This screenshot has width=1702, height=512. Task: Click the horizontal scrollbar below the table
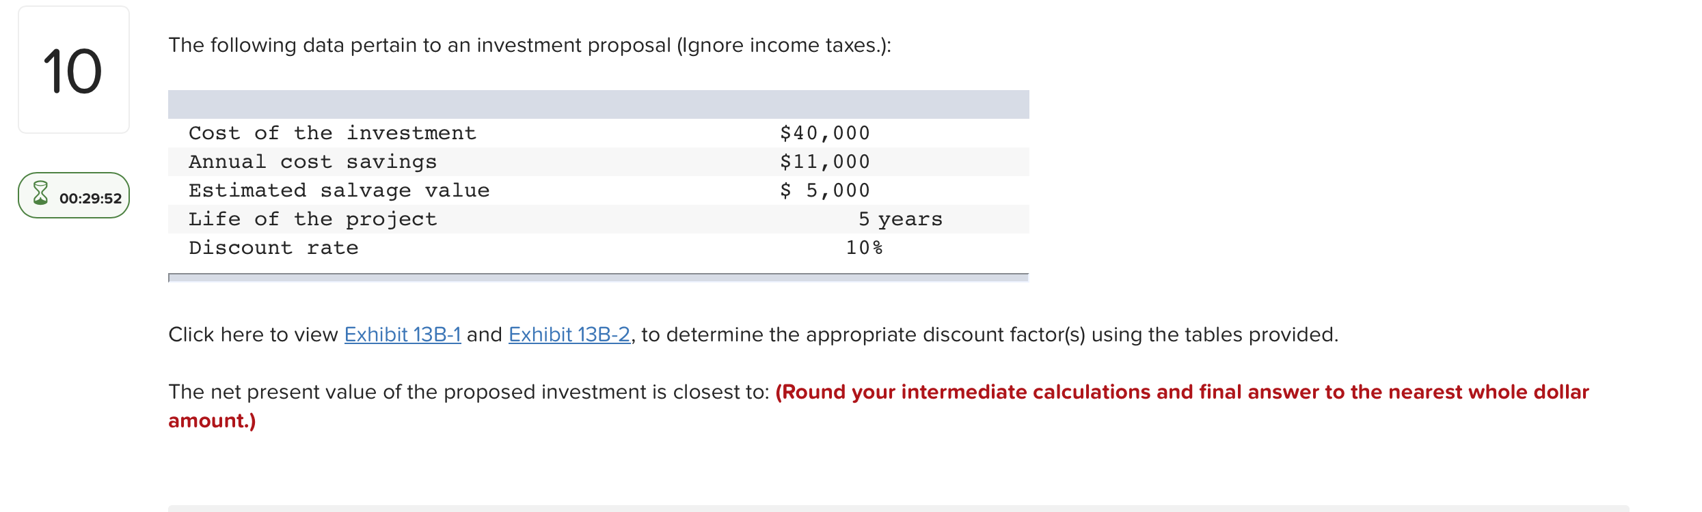click(x=598, y=279)
